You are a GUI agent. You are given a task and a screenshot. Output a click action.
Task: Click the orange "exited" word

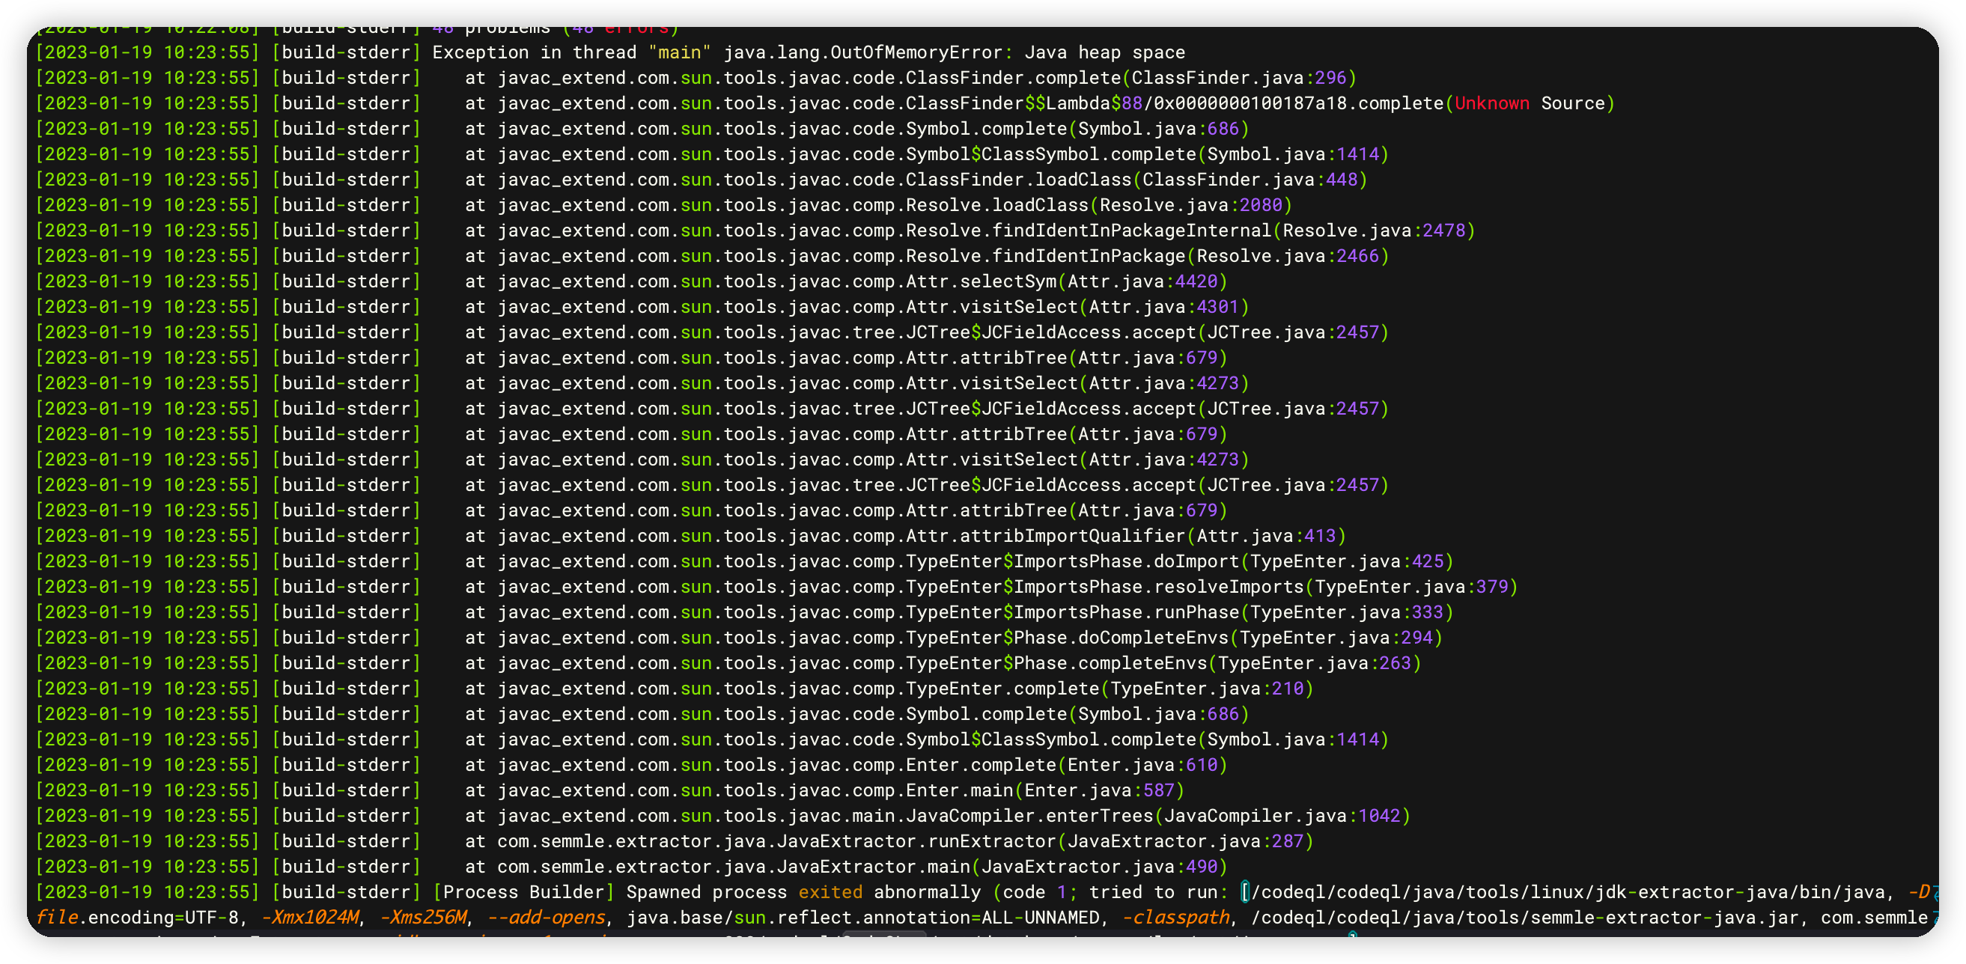[830, 892]
